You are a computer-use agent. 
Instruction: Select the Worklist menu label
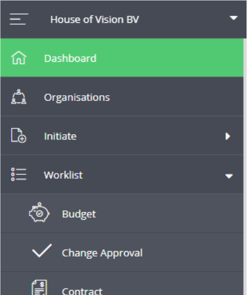pyautogui.click(x=64, y=175)
